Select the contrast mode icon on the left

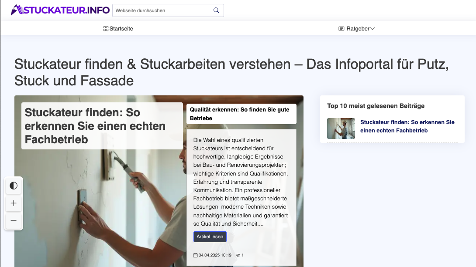(14, 185)
